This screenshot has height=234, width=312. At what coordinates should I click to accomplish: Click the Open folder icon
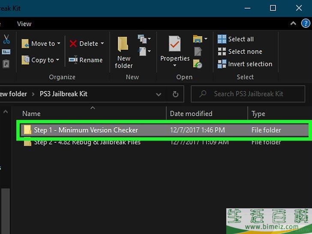click(198, 39)
